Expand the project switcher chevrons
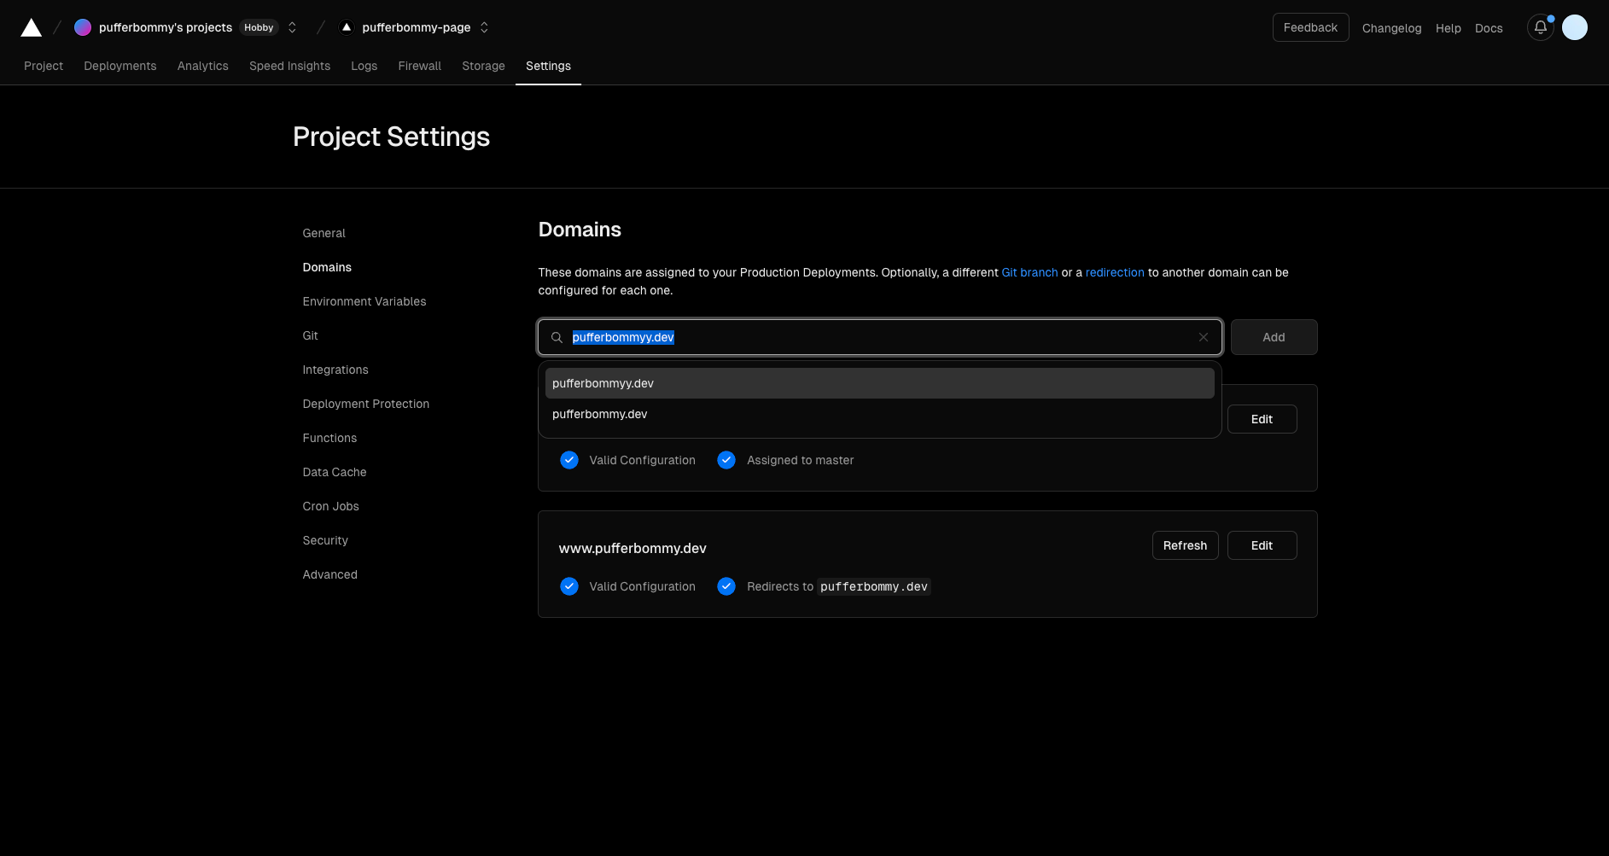 pos(484,27)
